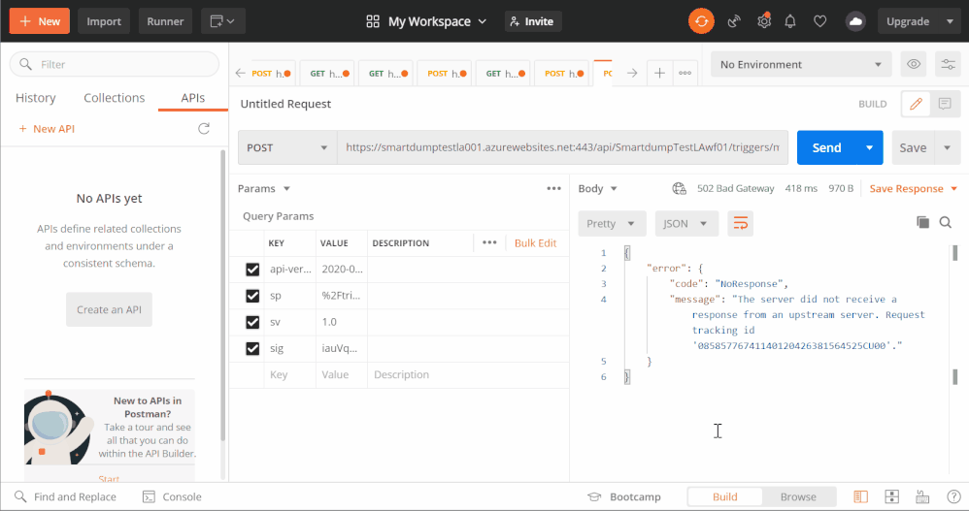The width and height of the screenshot is (969, 511).
Task: Uncheck the sp param checkbox
Action: pos(252,296)
